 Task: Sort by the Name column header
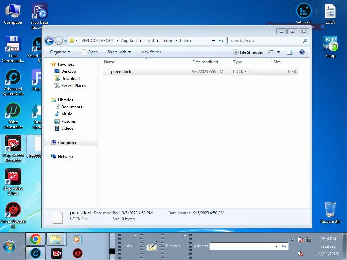pos(146,62)
